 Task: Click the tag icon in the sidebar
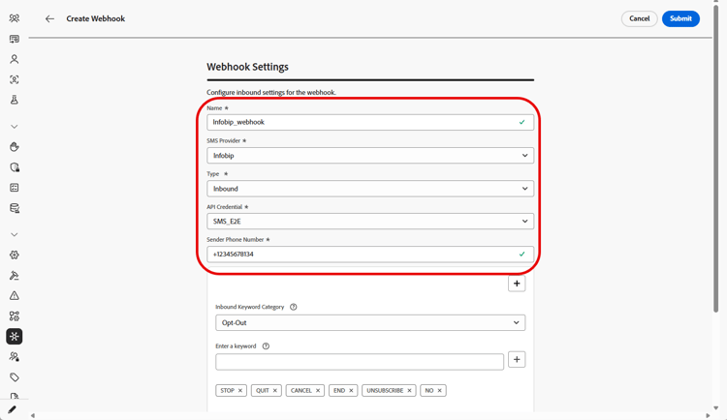point(15,377)
